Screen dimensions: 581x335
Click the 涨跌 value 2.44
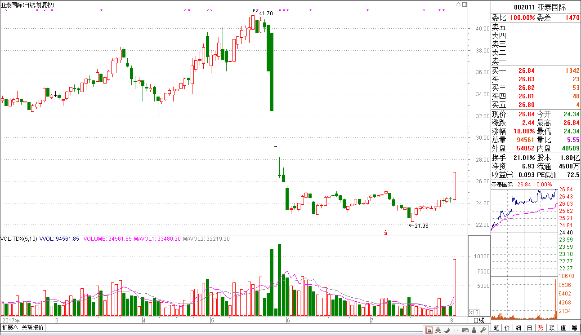point(528,123)
